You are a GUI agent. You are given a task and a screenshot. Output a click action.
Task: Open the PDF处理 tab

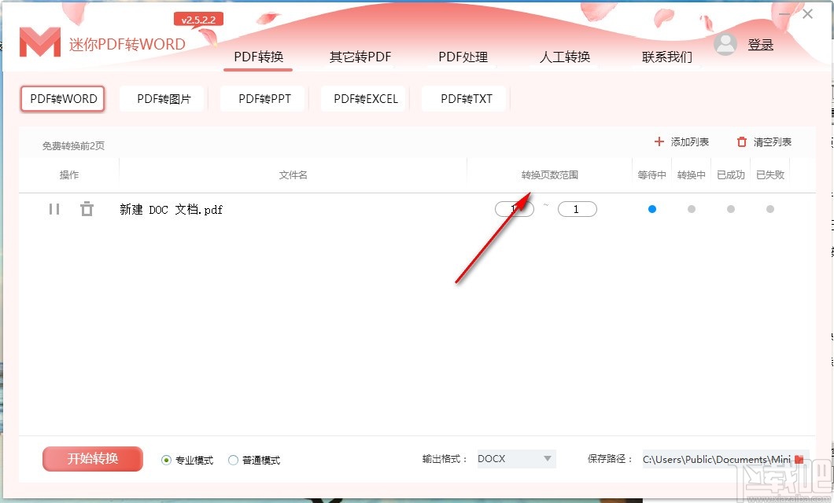(463, 57)
